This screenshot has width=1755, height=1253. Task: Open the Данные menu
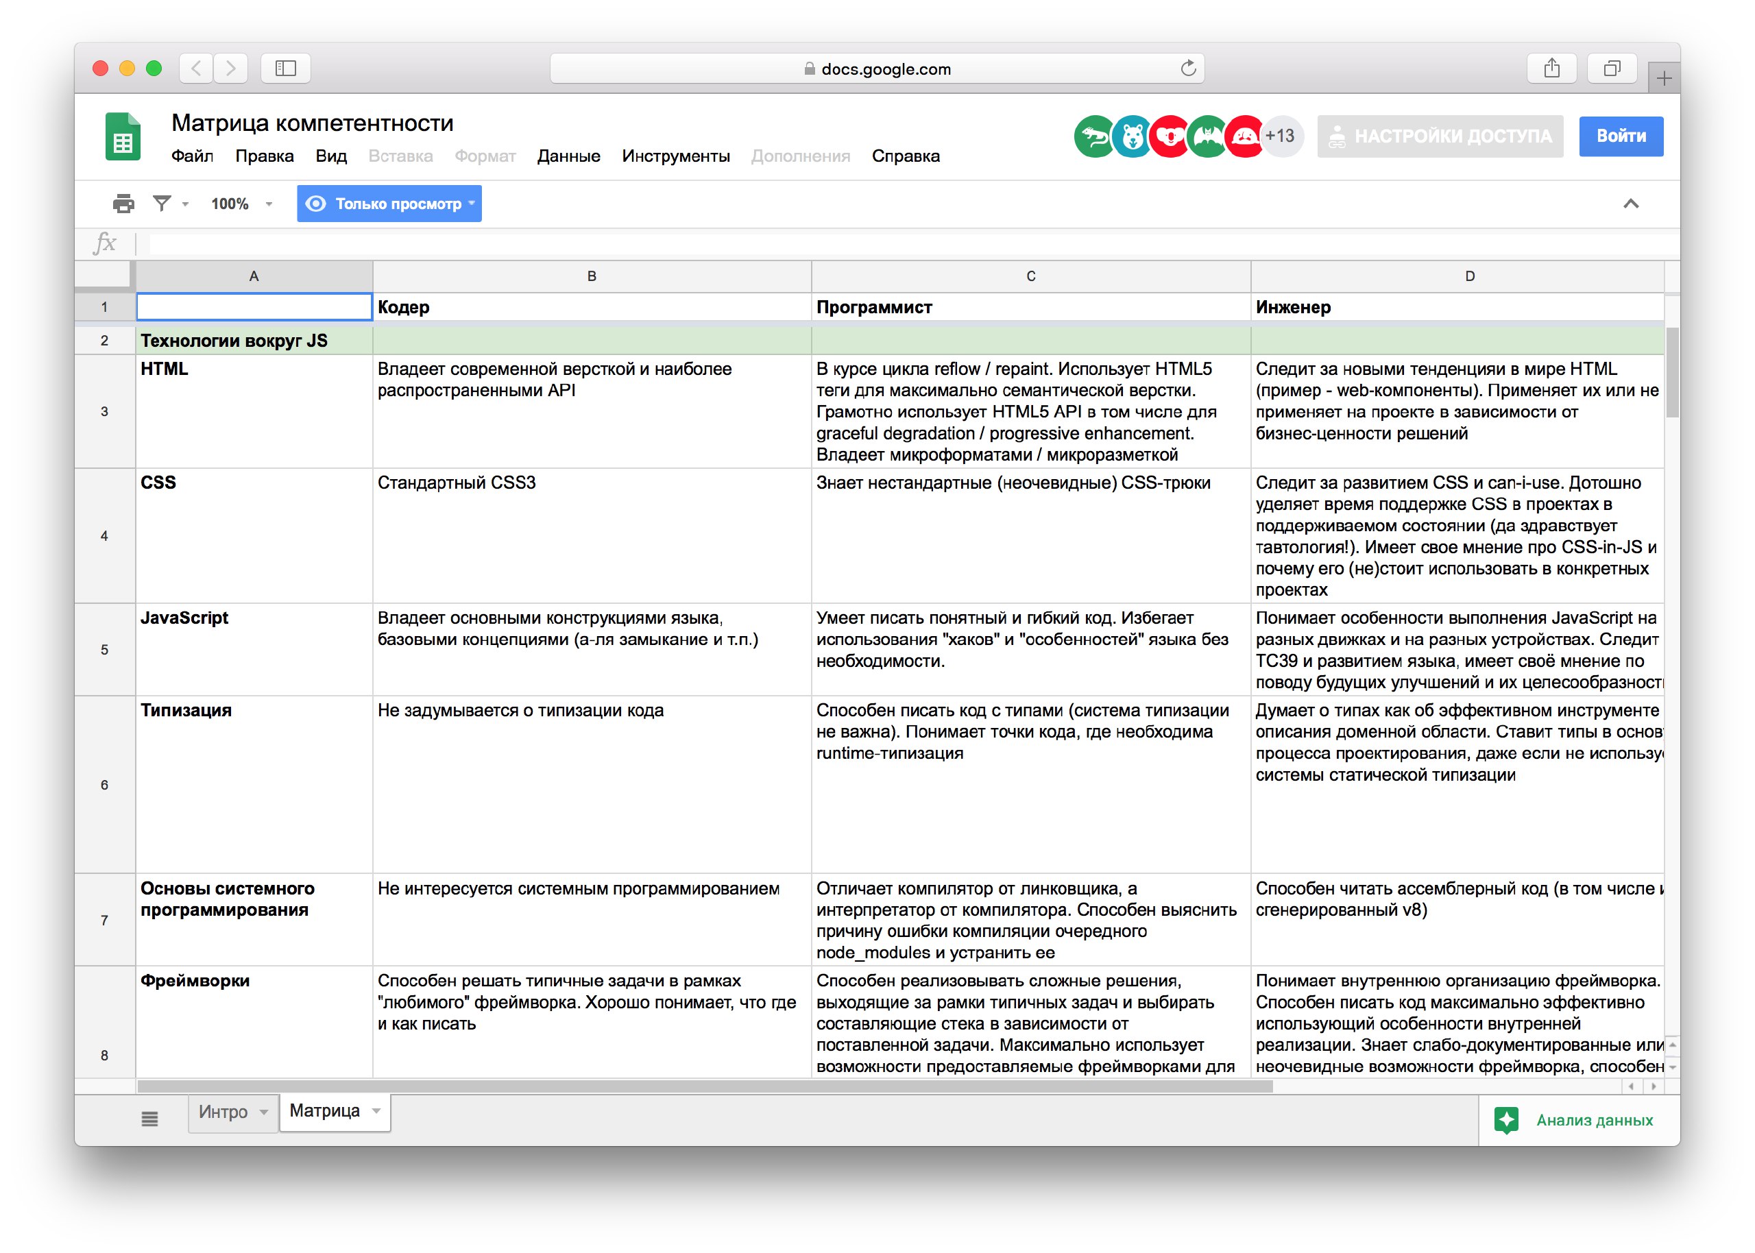568,156
